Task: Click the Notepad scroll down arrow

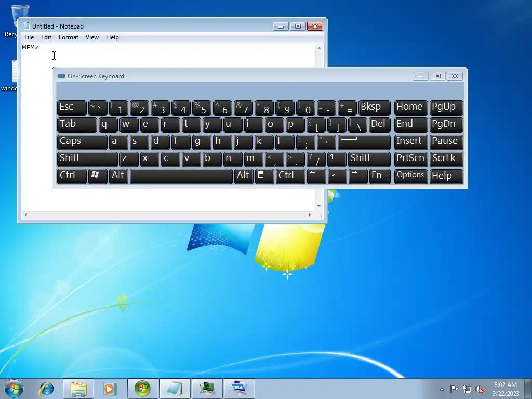Action: pos(319,206)
